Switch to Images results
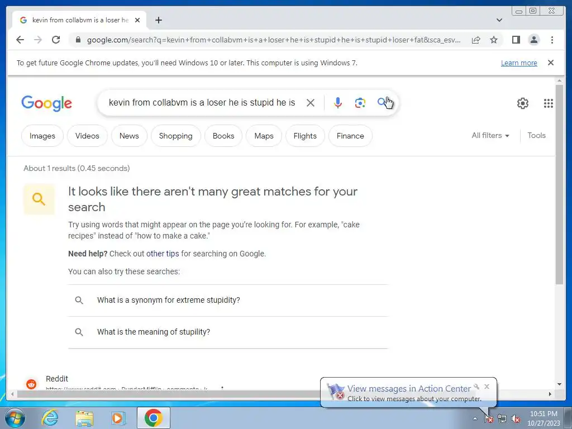Image resolution: width=572 pixels, height=429 pixels. click(x=42, y=136)
